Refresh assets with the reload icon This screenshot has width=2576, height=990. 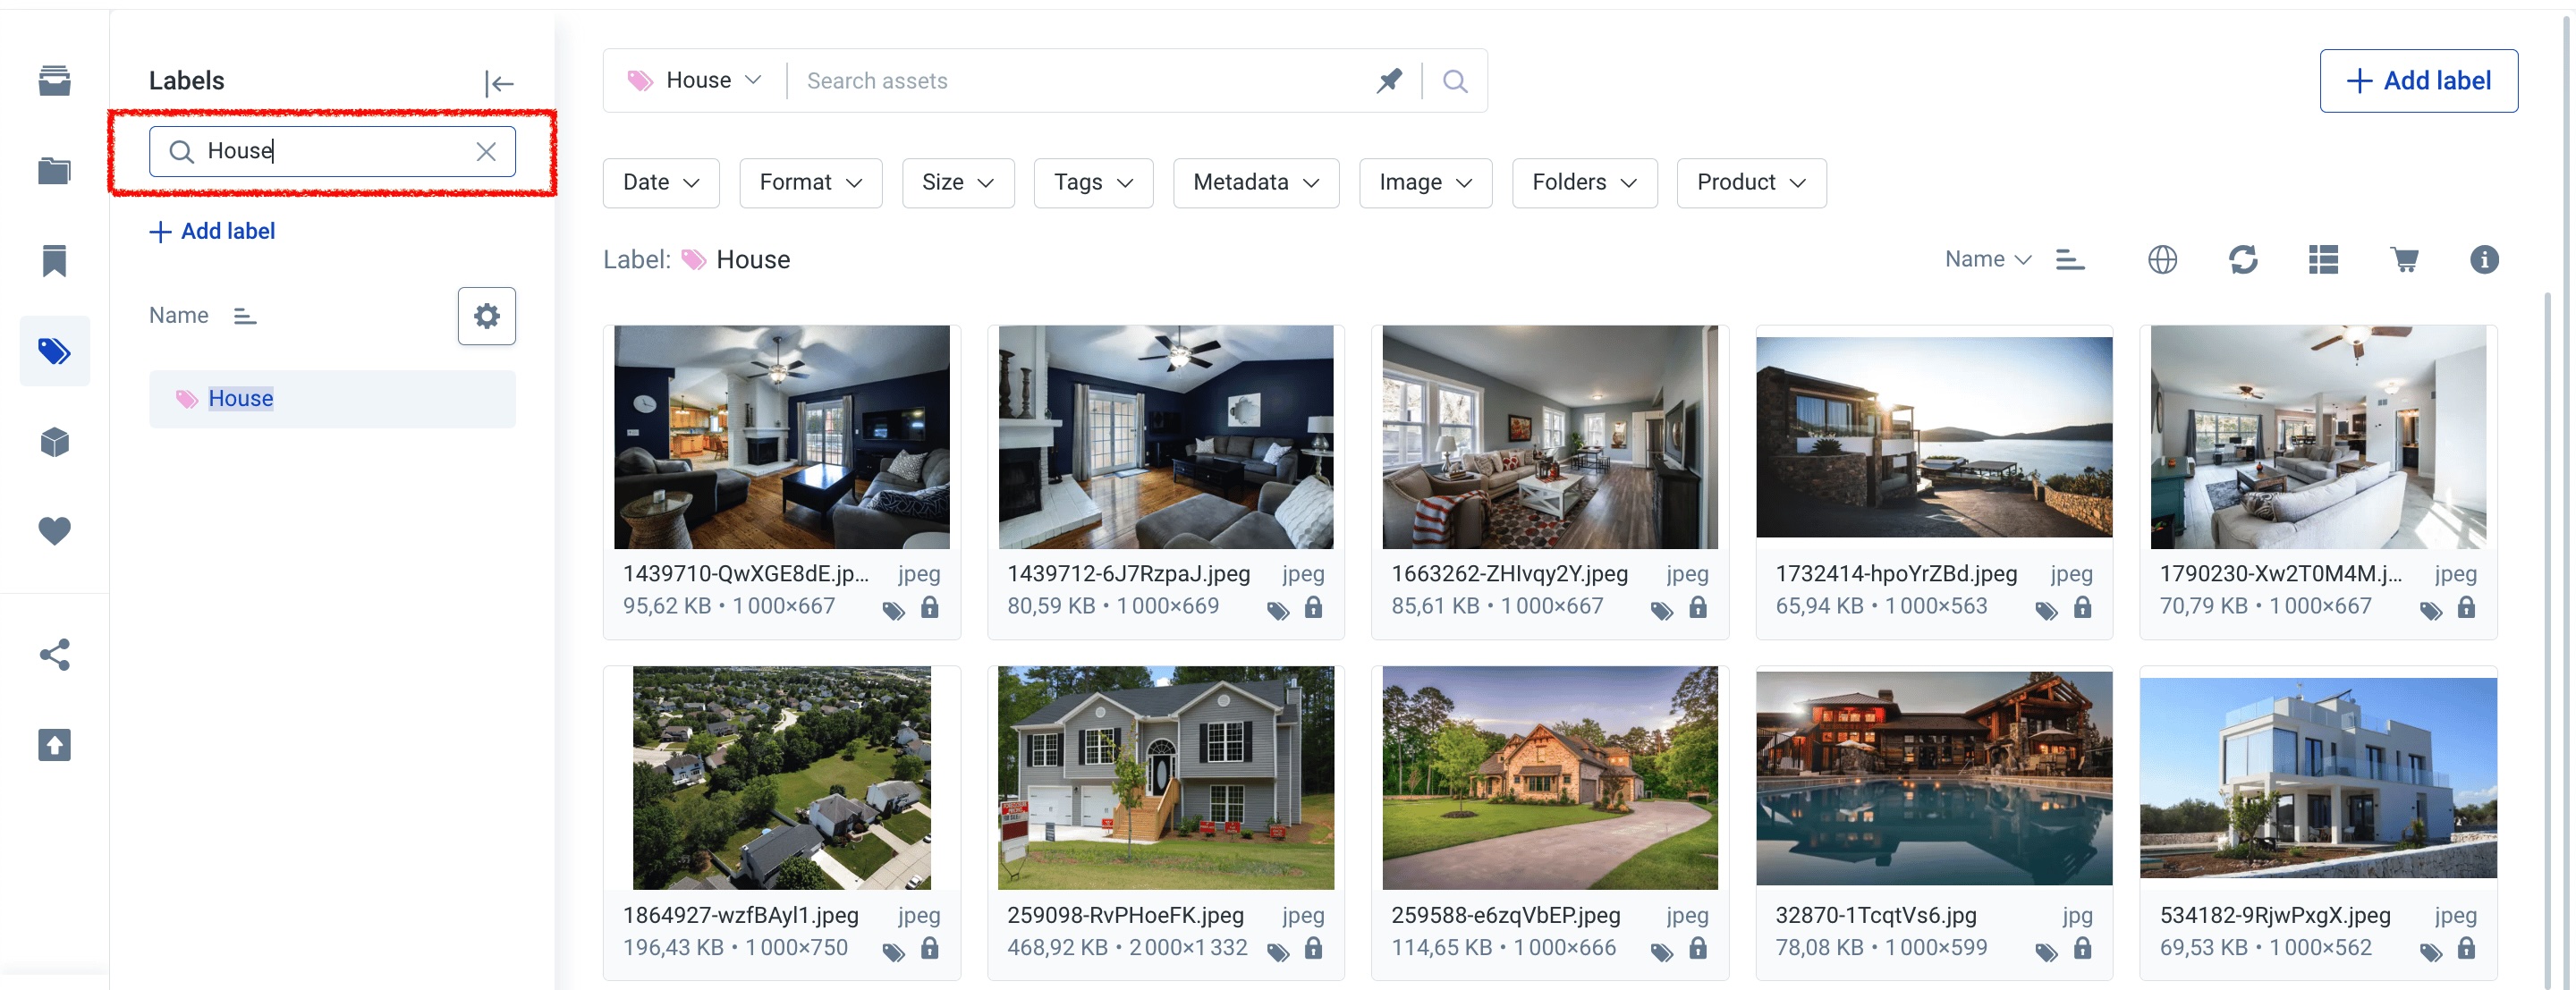pyautogui.click(x=2243, y=260)
